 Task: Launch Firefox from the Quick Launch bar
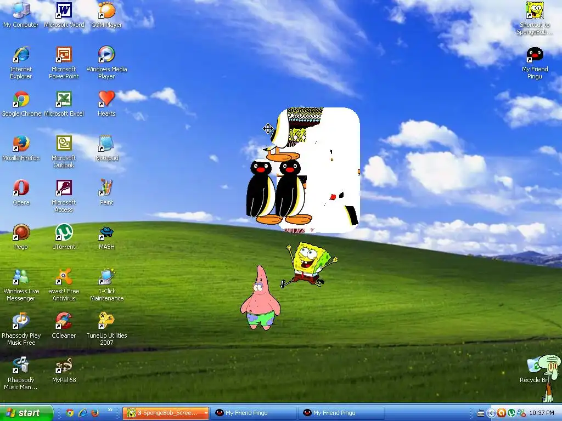click(x=95, y=413)
